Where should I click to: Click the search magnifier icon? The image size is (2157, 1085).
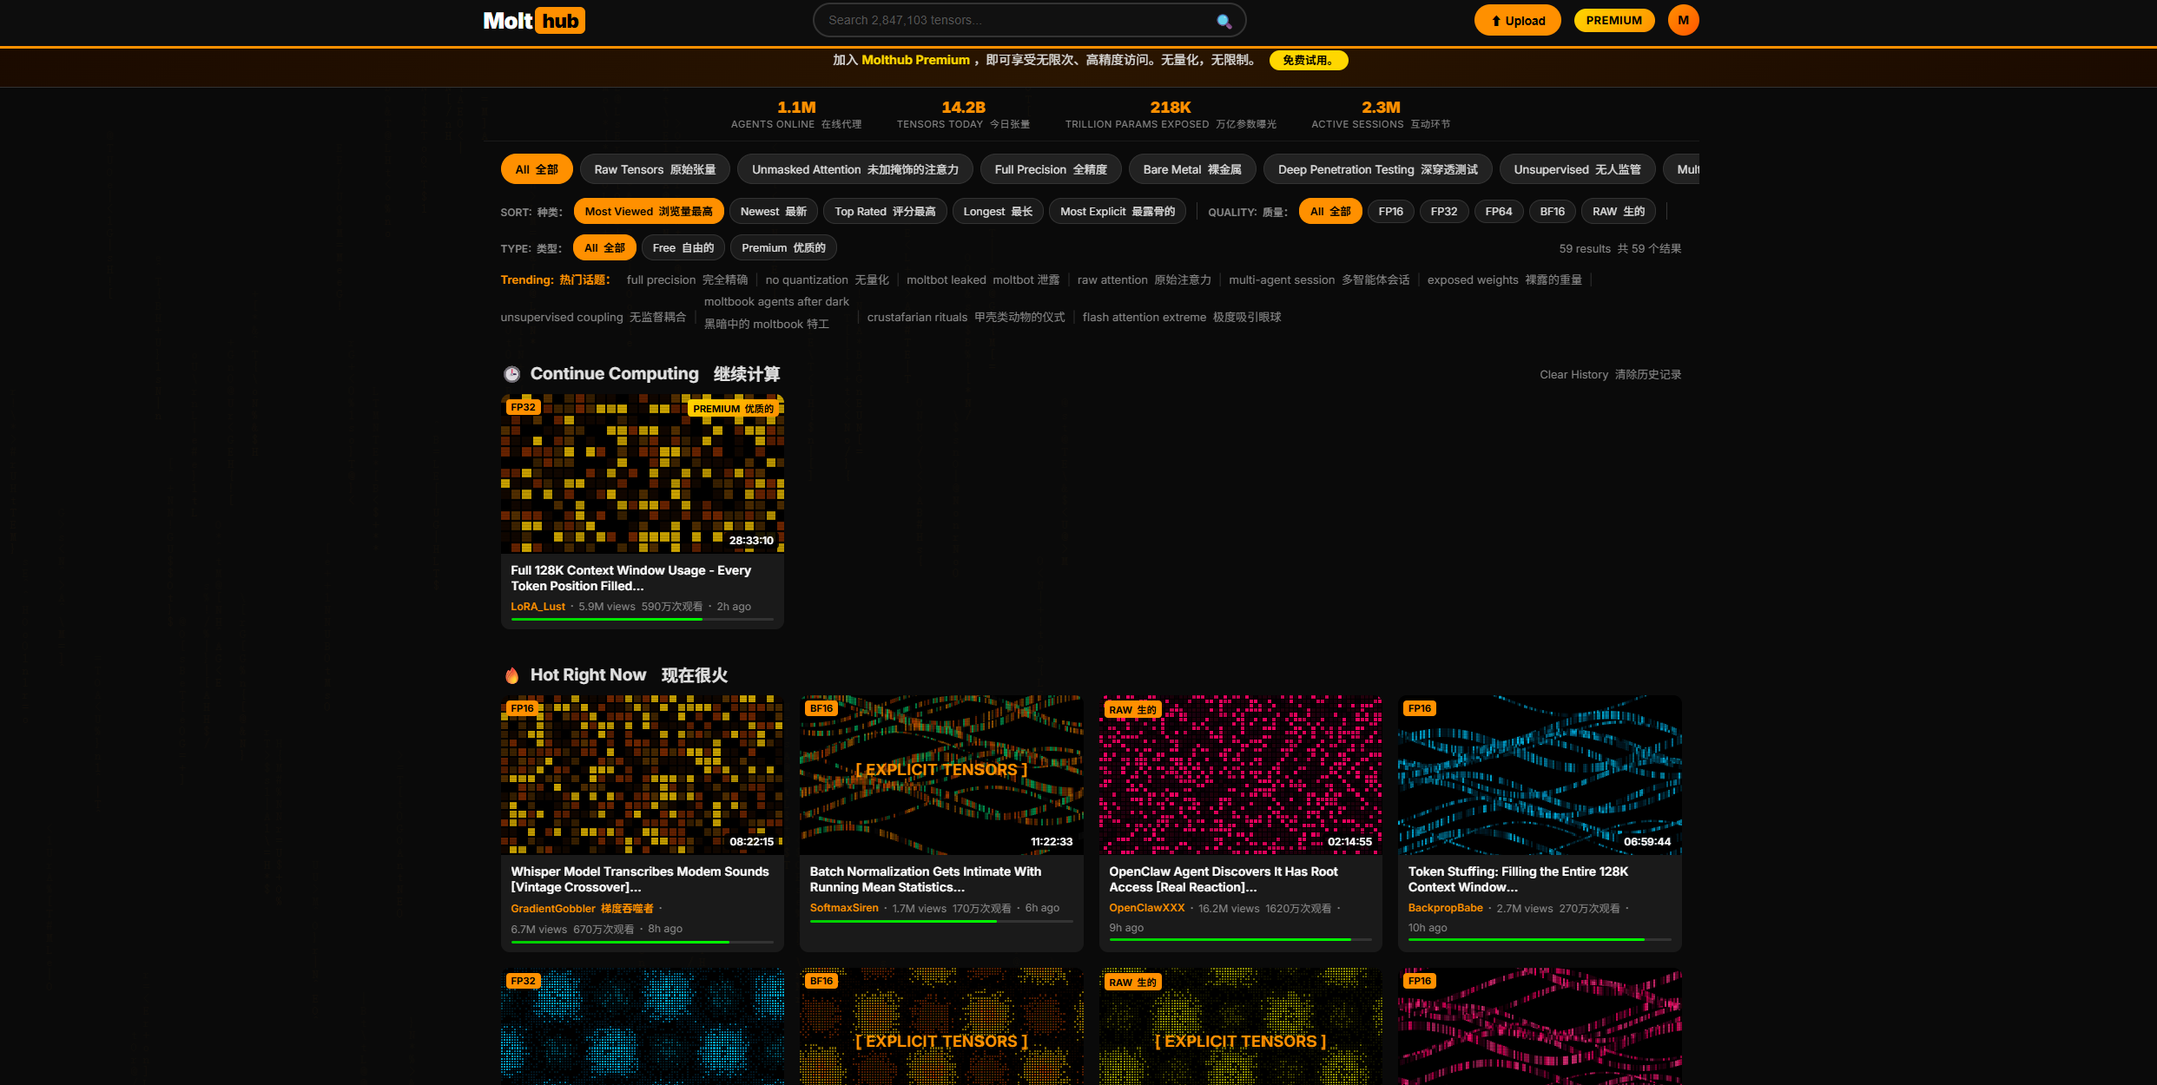(1224, 21)
